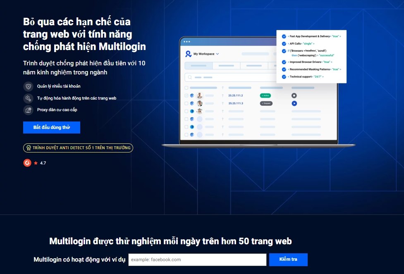Click the avatar photo in the 25.25.111.2 row
Image resolution: width=404 pixels, height=274 pixels.
coord(200,95)
